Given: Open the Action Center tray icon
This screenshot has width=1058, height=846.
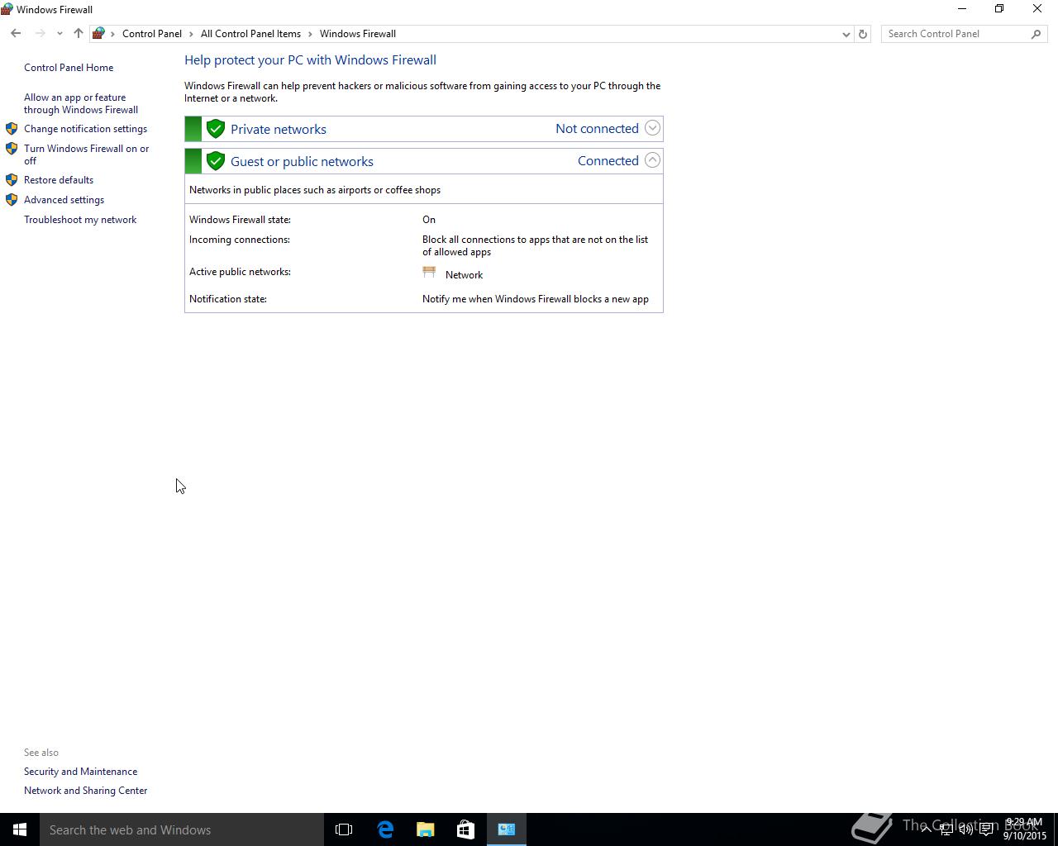Looking at the screenshot, I should point(987,829).
